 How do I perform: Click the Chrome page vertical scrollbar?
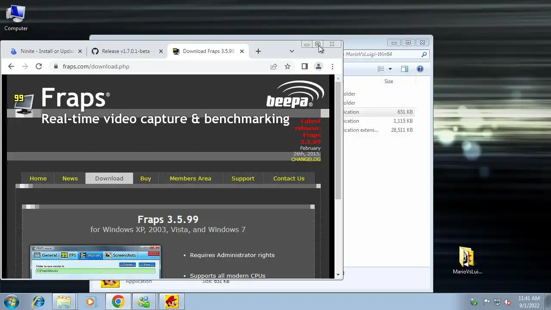point(338,141)
